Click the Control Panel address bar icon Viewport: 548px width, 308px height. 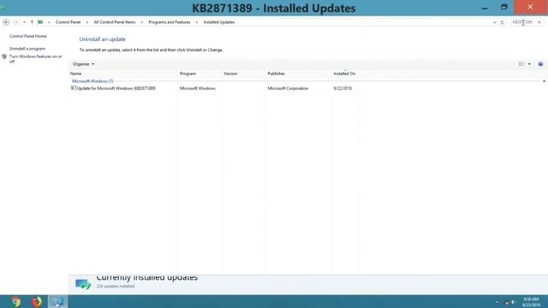click(40, 22)
